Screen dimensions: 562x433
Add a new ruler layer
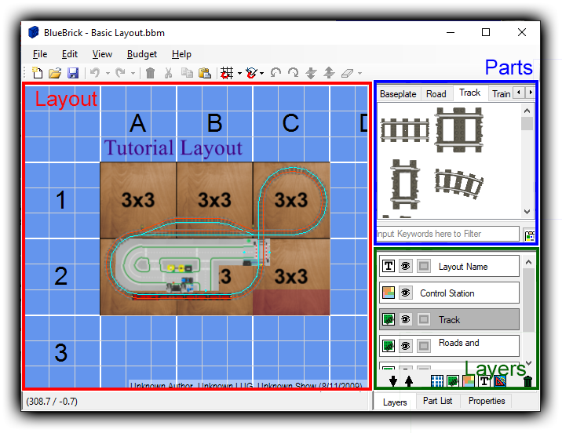(x=500, y=381)
